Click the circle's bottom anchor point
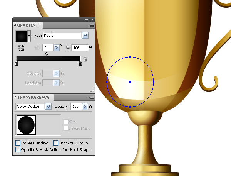 click(130, 107)
